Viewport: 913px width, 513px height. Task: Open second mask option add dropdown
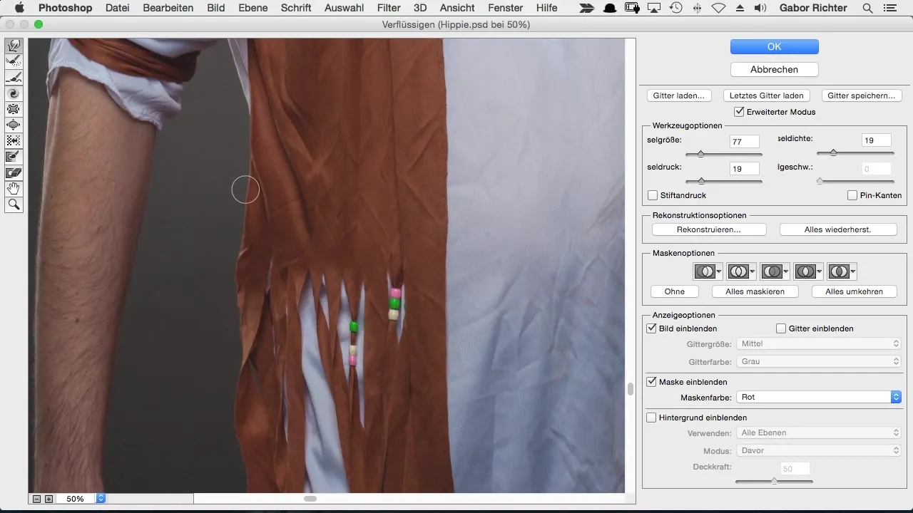tap(742, 271)
